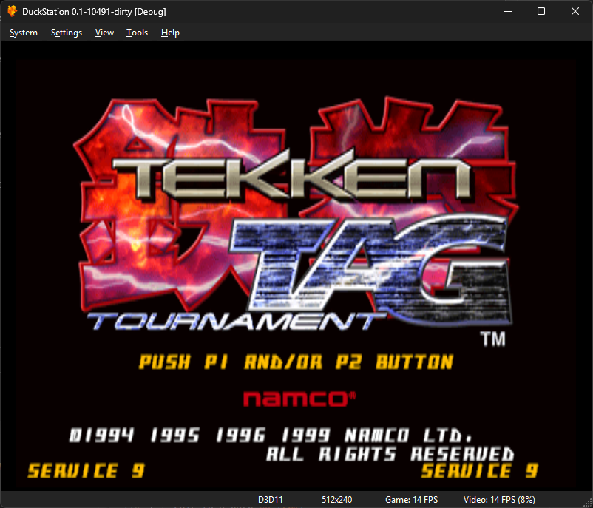Click the window resize grip in status bar corner
Screen dimensions: 593x508
point(587,502)
